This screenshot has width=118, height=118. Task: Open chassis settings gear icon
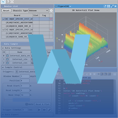click(x=51, y=11)
